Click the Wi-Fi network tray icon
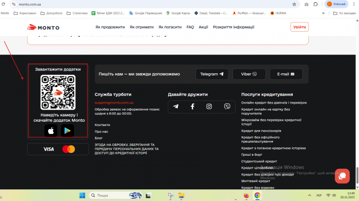The height and width of the screenshot is (201, 359). tap(328, 195)
